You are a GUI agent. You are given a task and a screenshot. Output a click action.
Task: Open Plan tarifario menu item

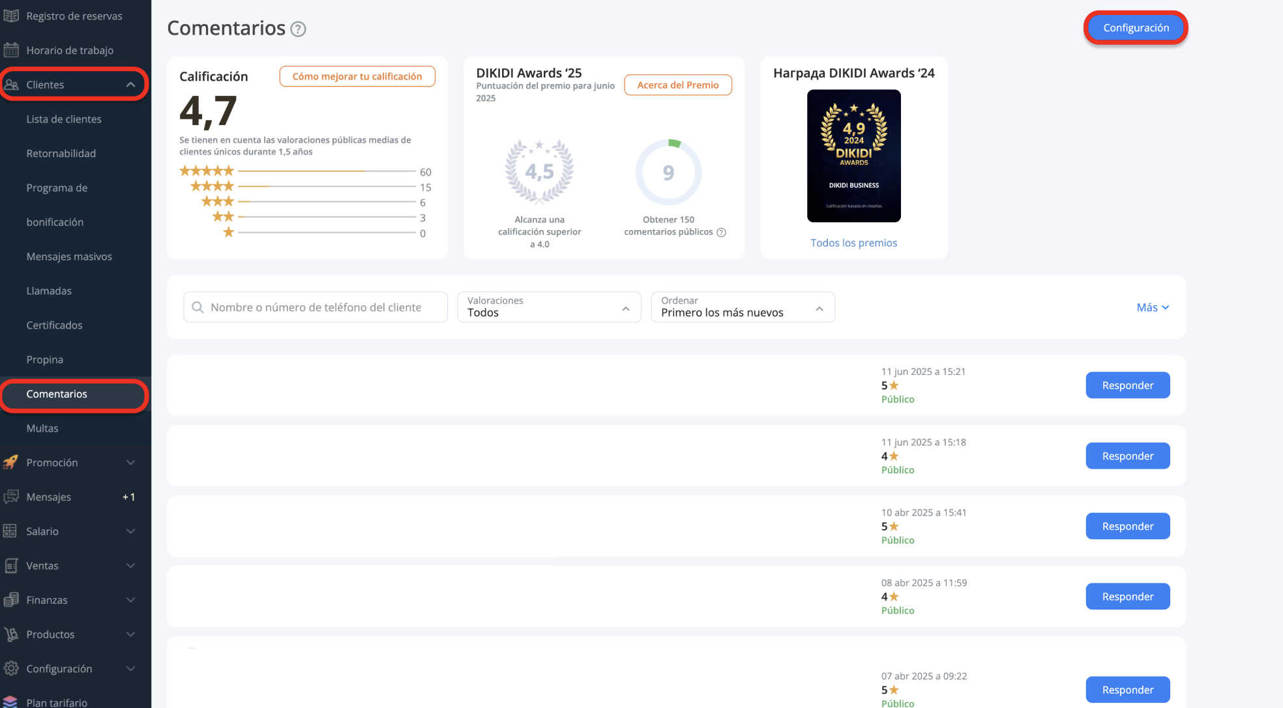pos(57,702)
